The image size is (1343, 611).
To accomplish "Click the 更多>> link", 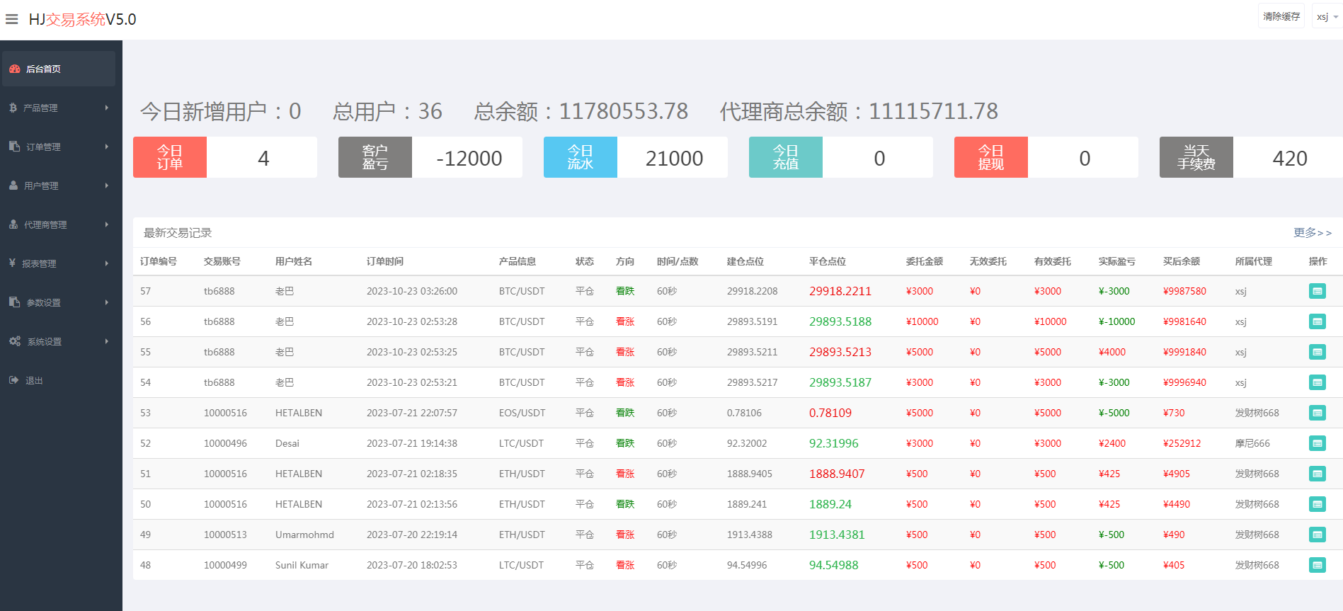I will [1312, 233].
